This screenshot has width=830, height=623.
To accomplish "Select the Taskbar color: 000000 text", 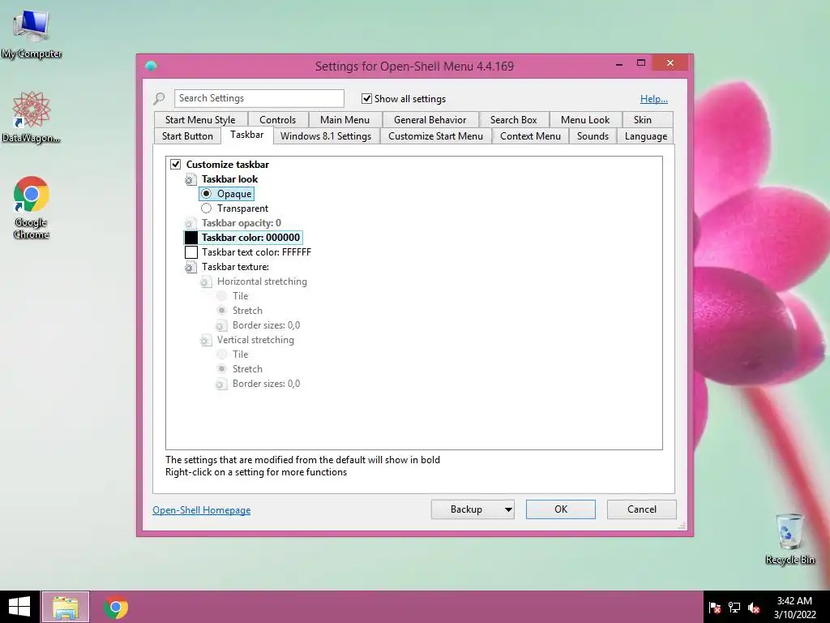I will (251, 238).
